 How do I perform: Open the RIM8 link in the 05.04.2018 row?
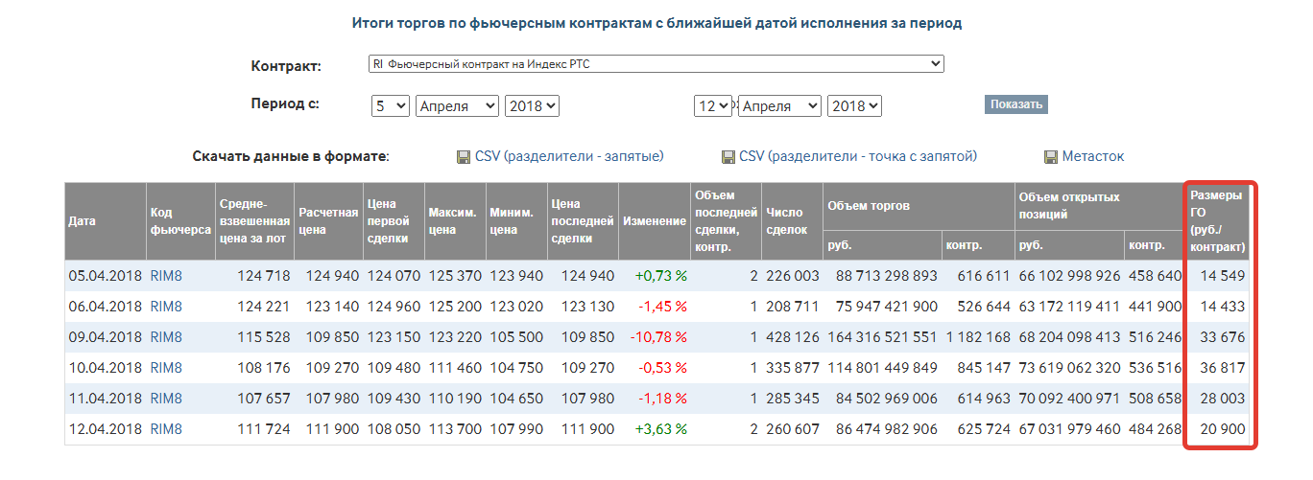coord(166,276)
